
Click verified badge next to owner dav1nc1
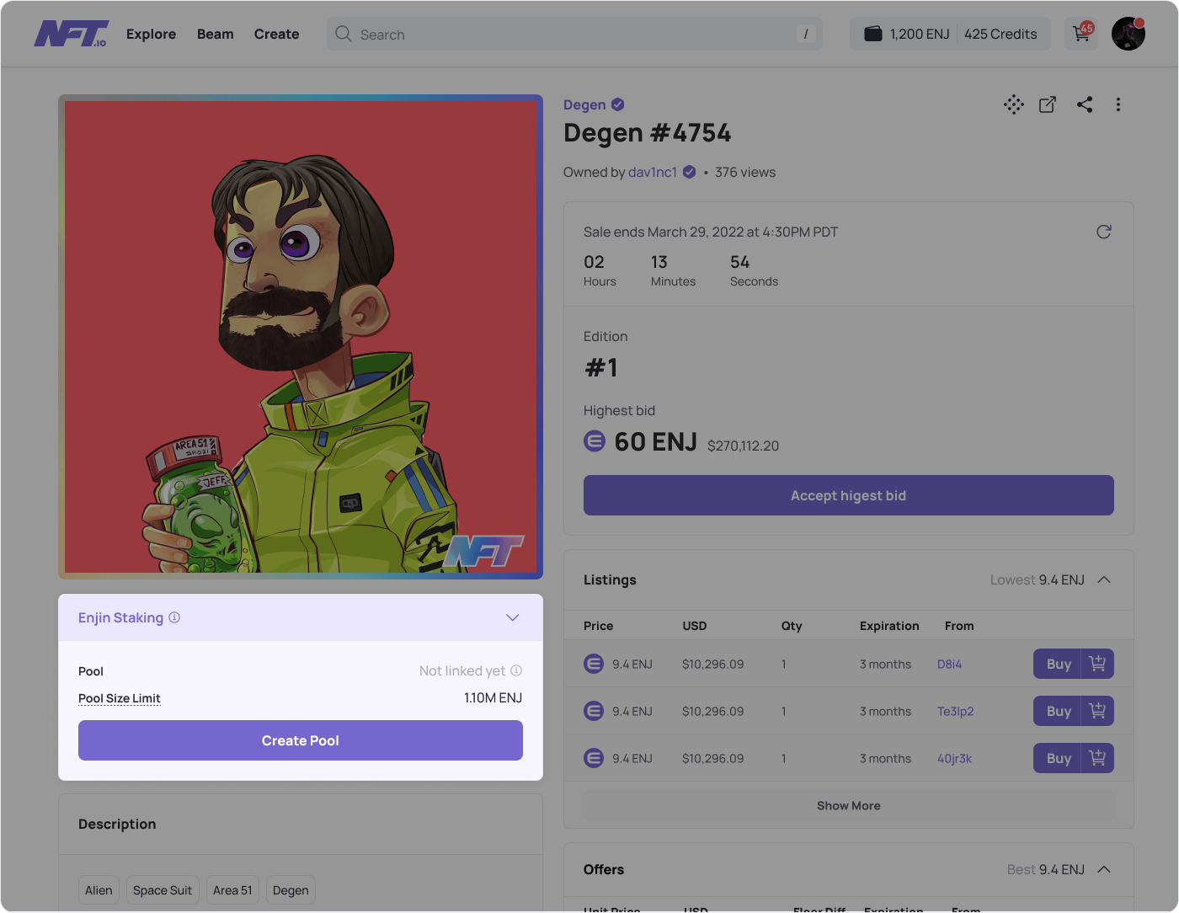coord(689,172)
